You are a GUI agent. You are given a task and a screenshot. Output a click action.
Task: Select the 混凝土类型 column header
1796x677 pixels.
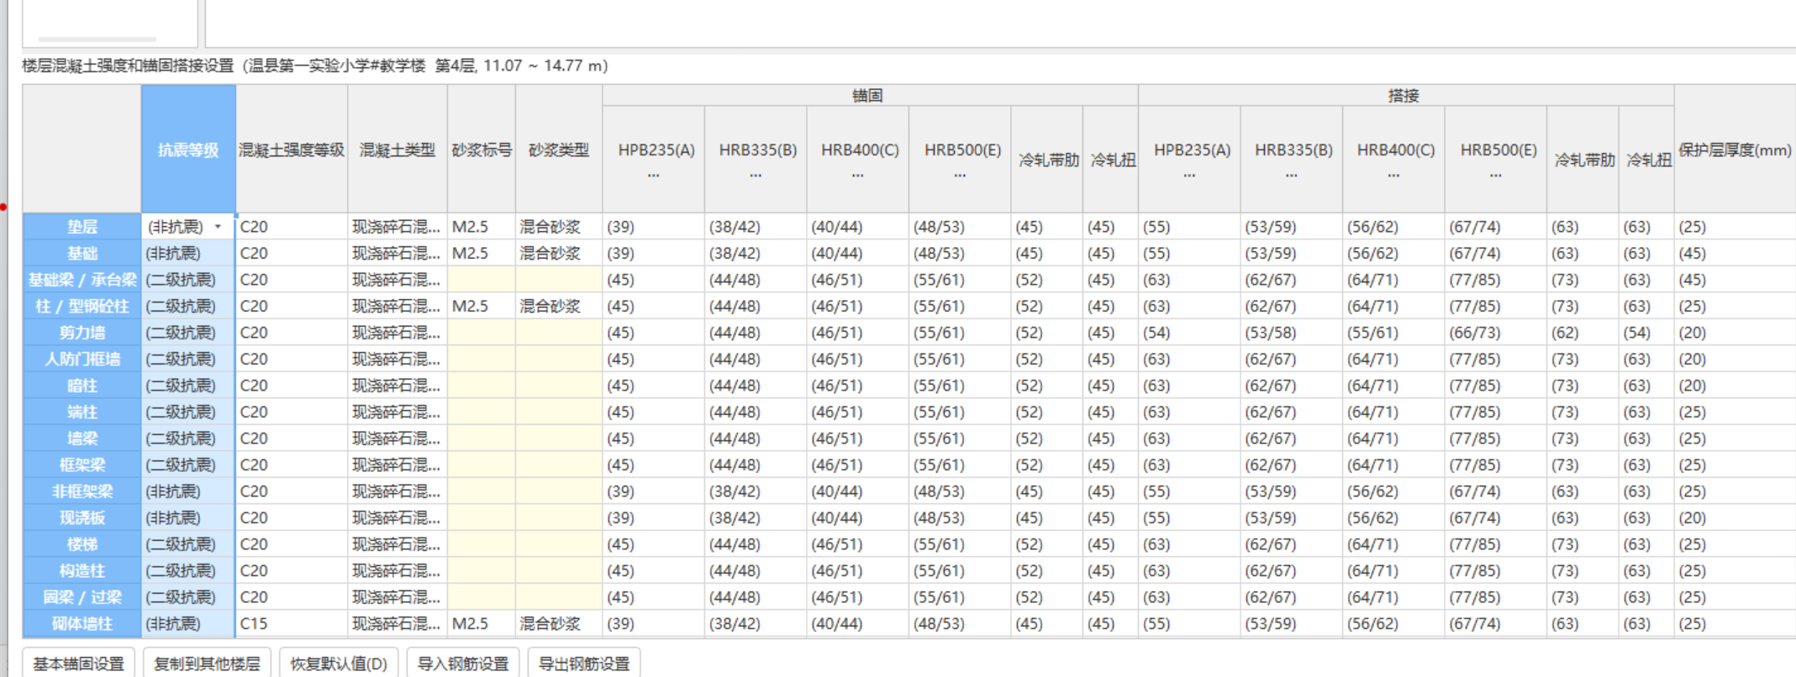398,150
